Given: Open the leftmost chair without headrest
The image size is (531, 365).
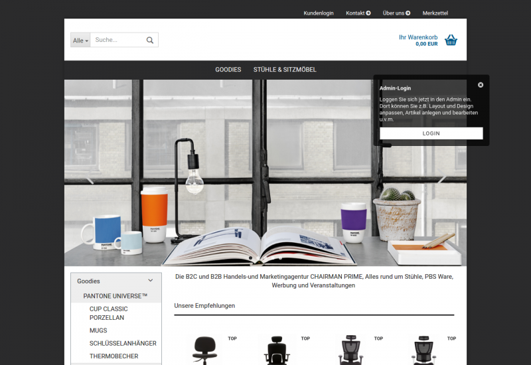Looking at the screenshot, I should pos(204,350).
